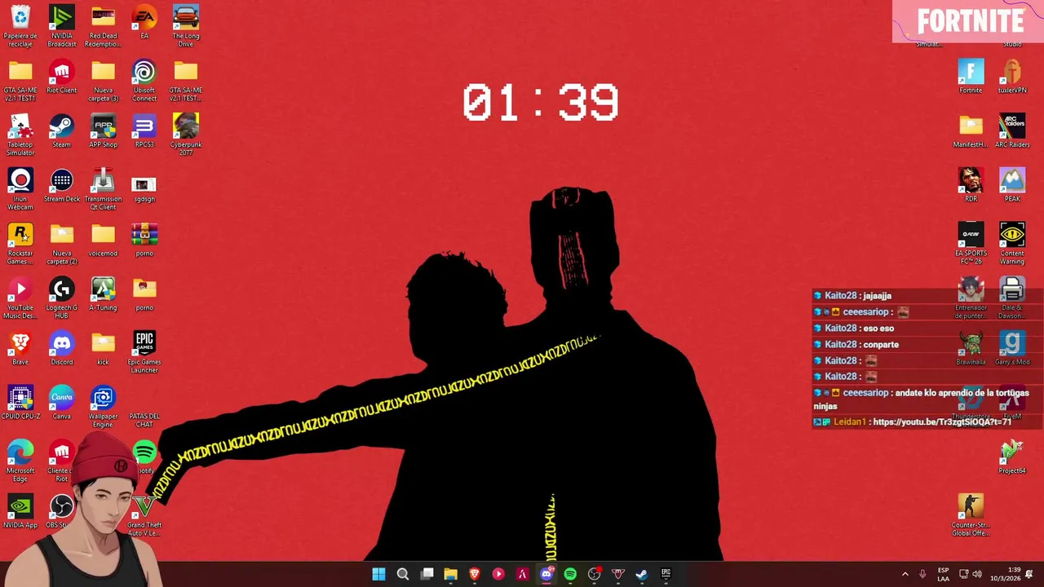Click the microphone icon in the system tray
This screenshot has width=1044, height=587.
[x=922, y=574]
